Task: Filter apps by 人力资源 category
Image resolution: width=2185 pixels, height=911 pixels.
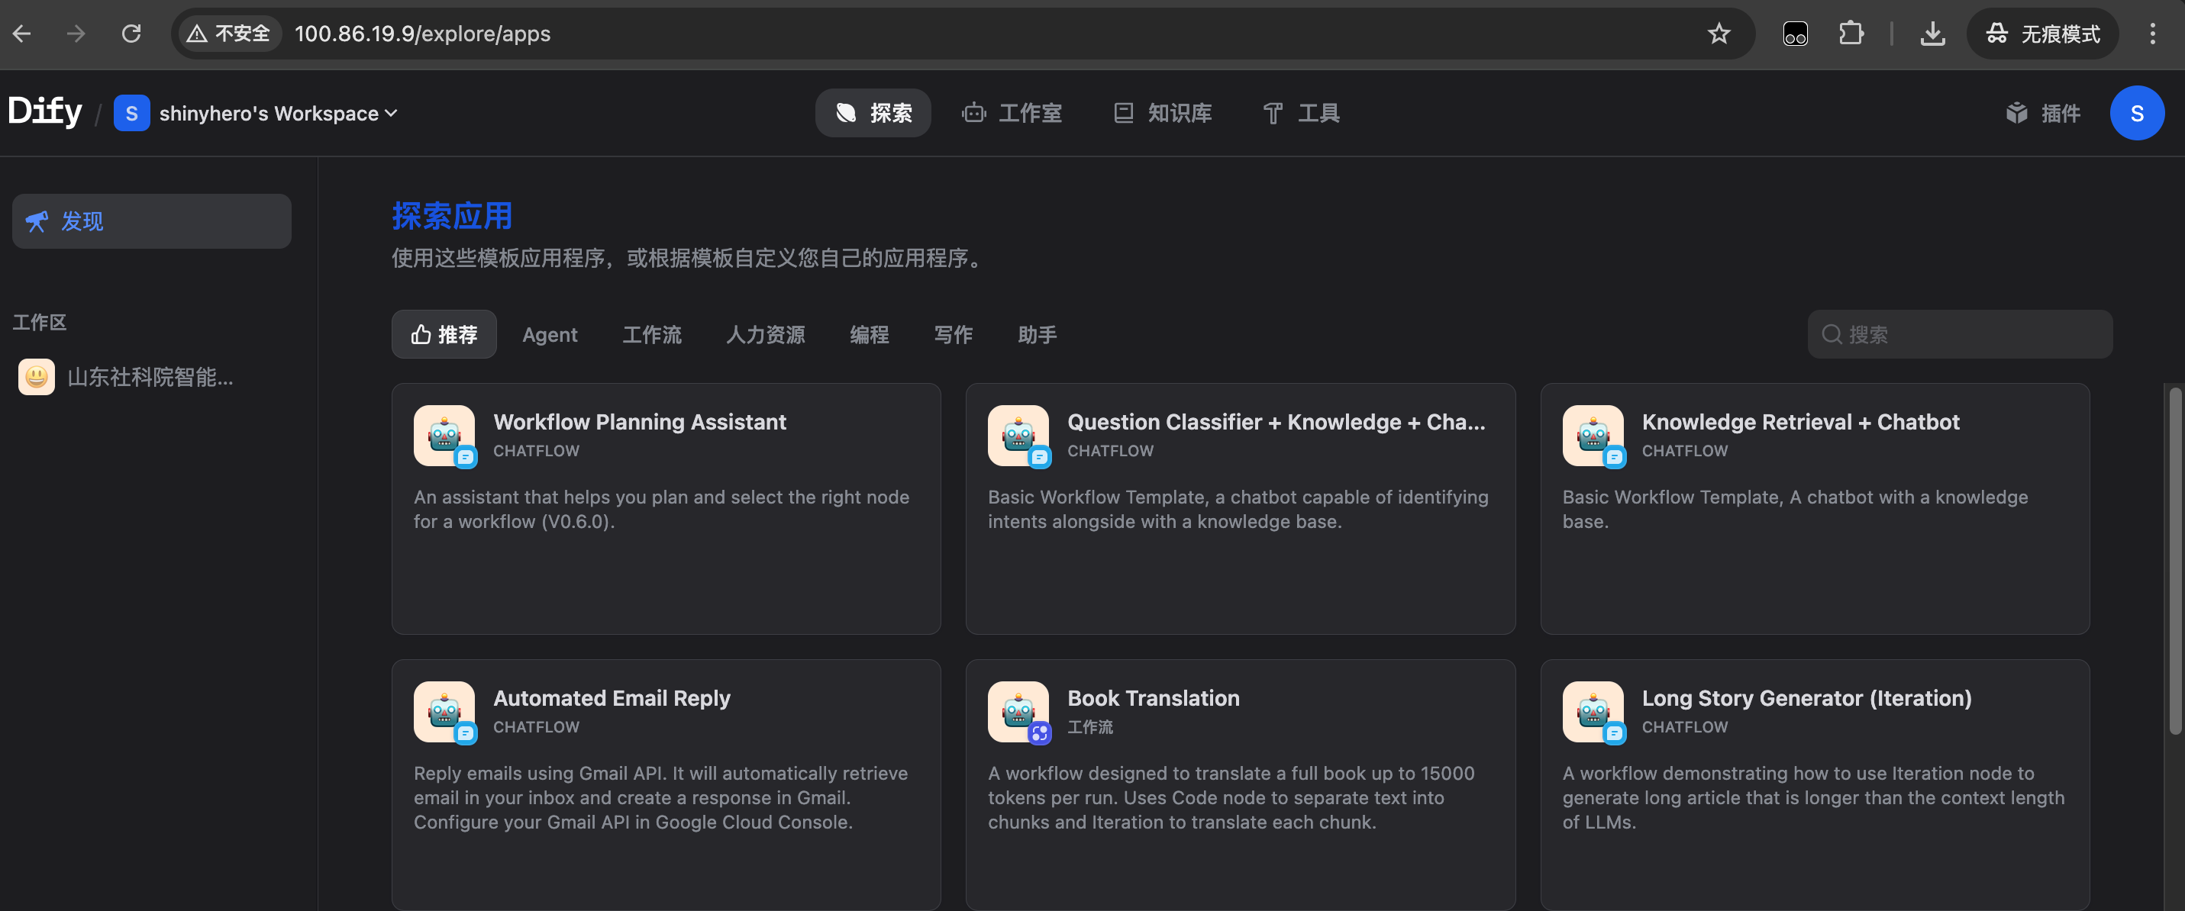Action: point(765,335)
